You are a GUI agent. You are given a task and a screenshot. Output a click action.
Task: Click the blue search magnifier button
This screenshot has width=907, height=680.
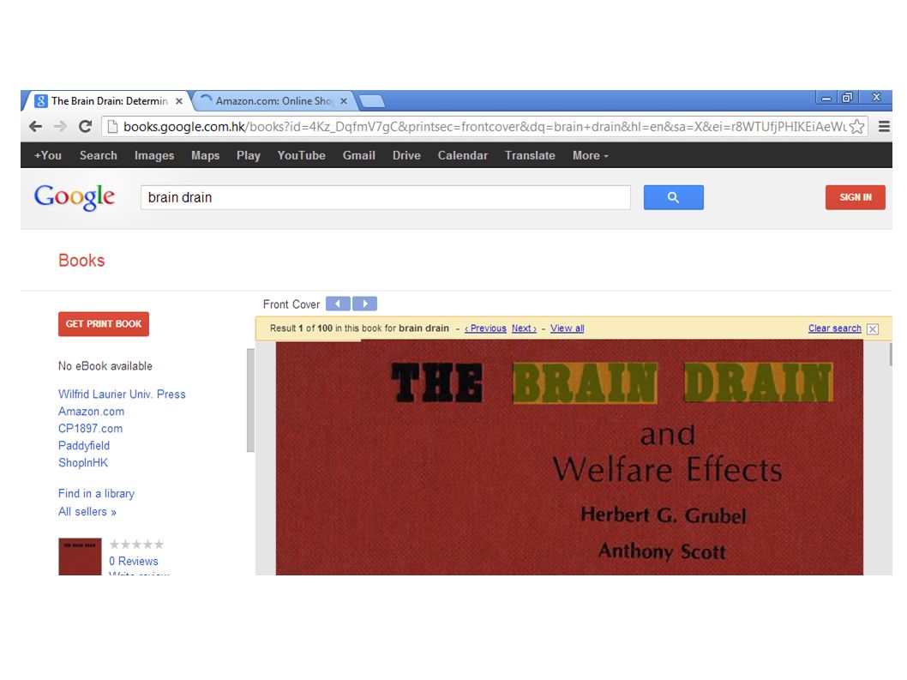point(673,197)
